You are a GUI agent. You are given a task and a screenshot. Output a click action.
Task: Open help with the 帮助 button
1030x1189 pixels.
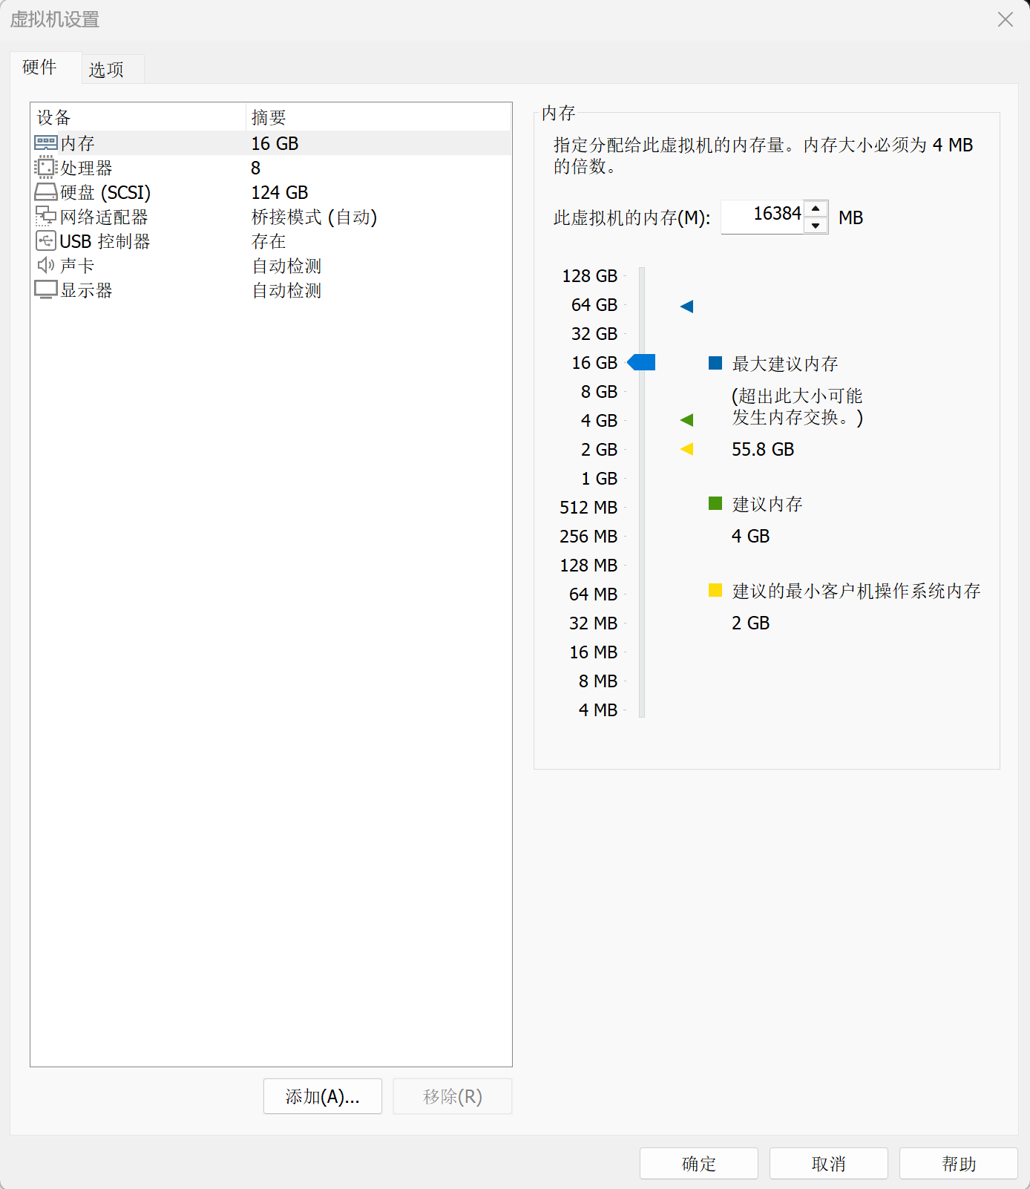pos(958,1163)
